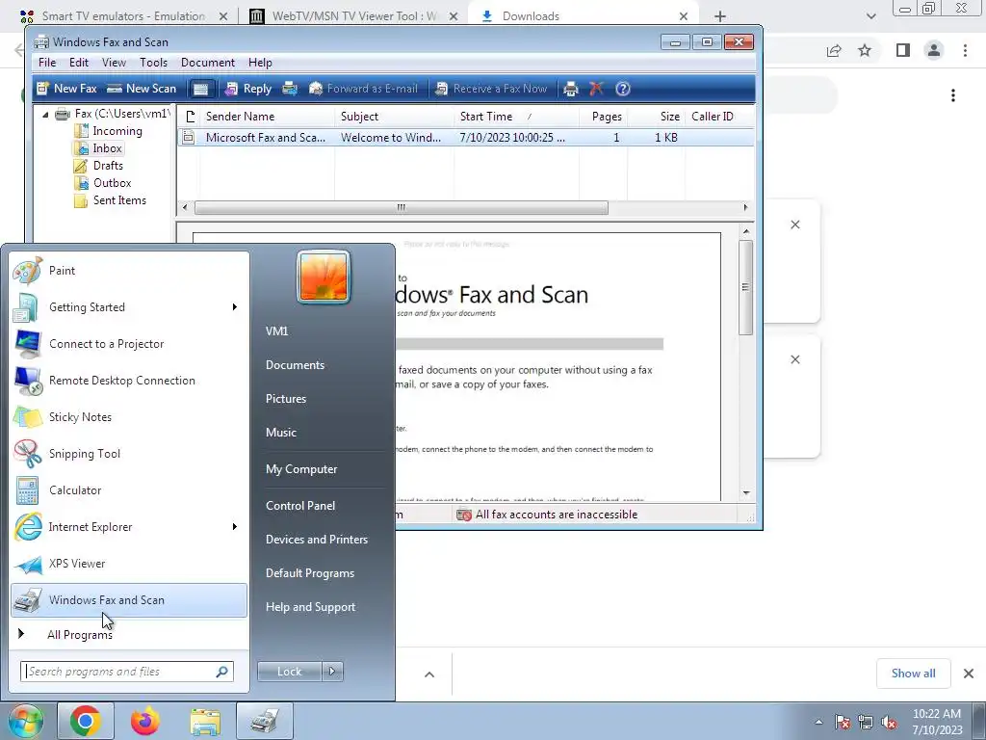Click the Reply toolbar button

248,89
